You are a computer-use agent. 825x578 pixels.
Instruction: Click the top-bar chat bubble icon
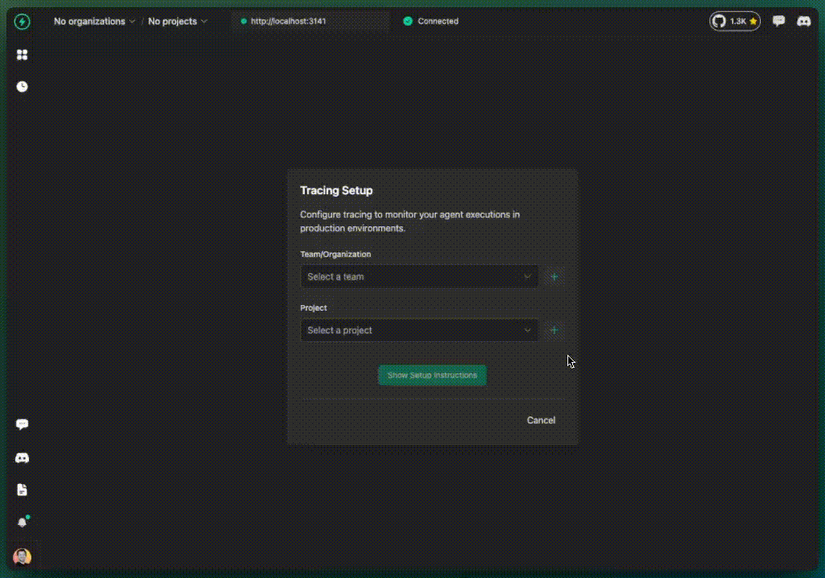pos(778,21)
